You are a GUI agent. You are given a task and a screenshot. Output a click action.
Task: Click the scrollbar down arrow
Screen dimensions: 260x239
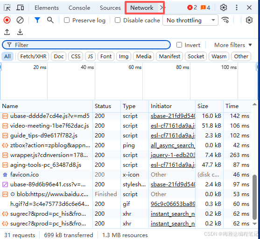(255, 224)
